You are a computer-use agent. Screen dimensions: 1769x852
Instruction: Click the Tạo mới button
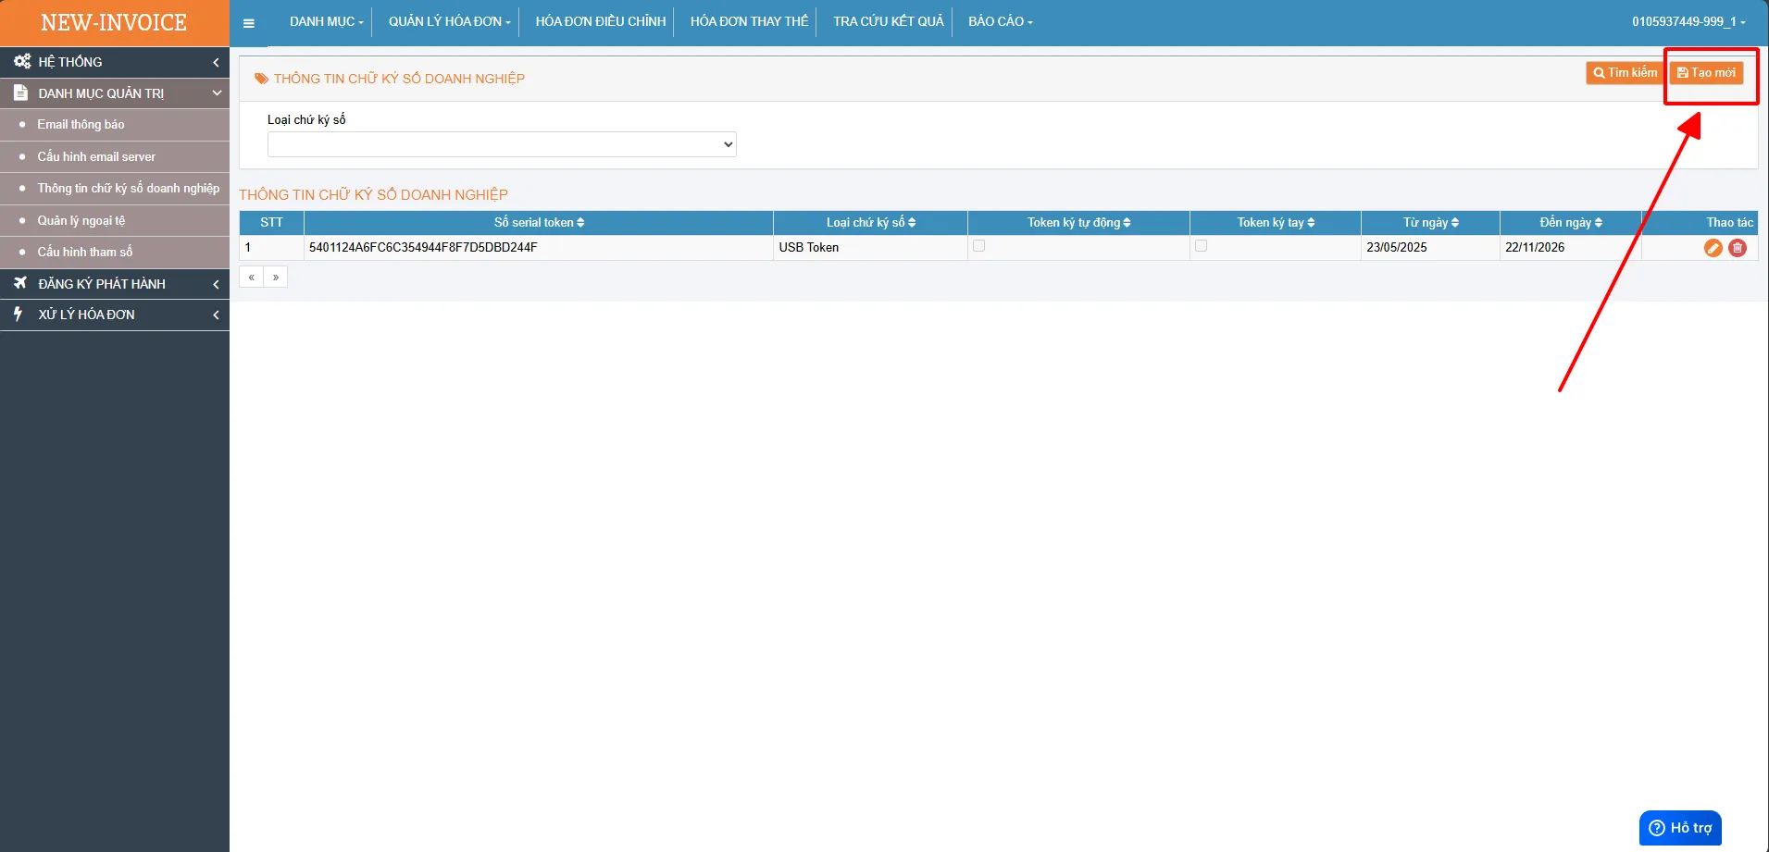(1706, 72)
